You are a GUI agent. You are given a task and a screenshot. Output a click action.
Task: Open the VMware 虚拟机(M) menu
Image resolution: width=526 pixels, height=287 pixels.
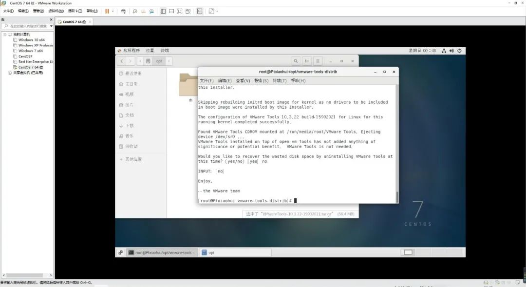[56, 11]
